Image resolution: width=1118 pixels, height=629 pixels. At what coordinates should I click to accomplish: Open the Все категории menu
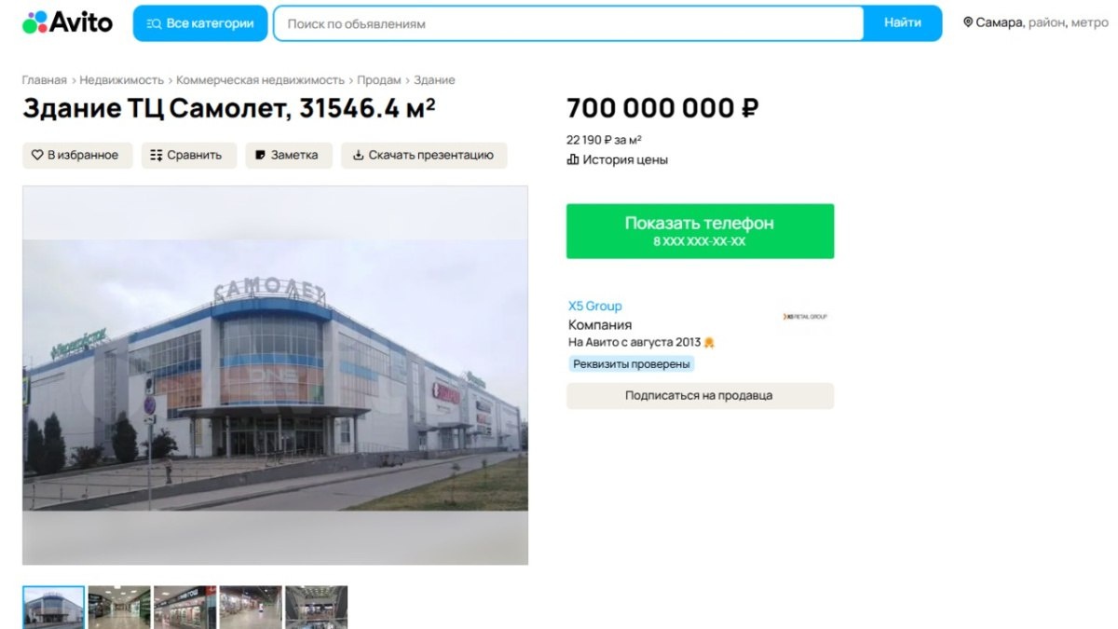pos(200,23)
